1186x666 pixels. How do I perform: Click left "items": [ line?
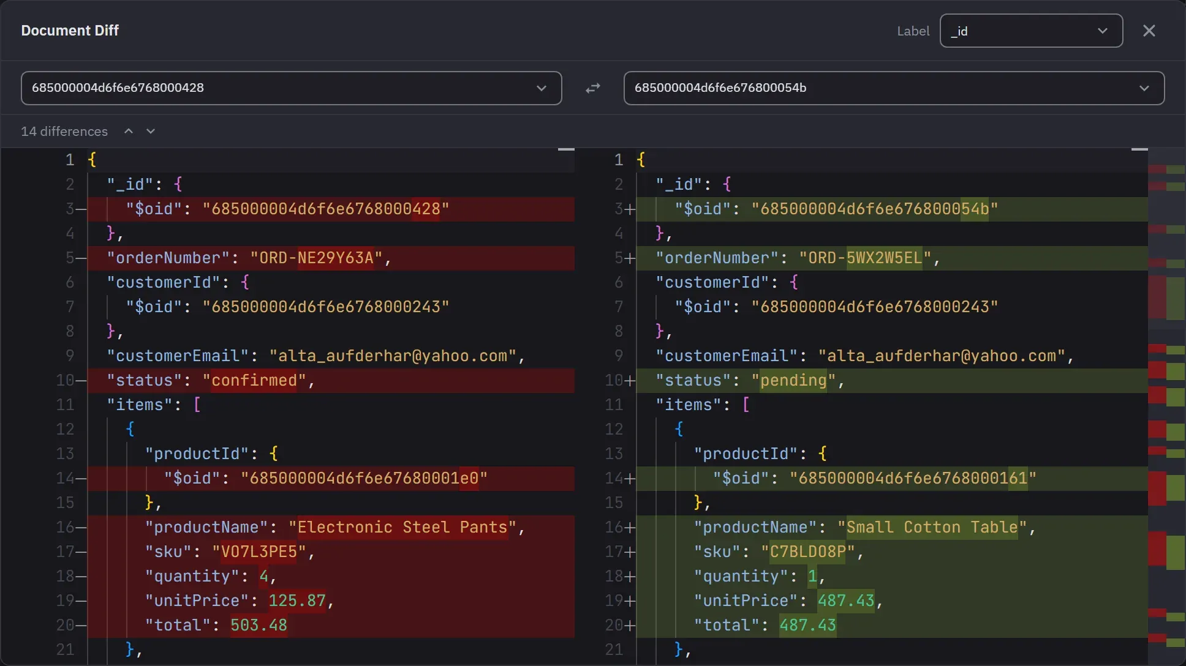331,405
